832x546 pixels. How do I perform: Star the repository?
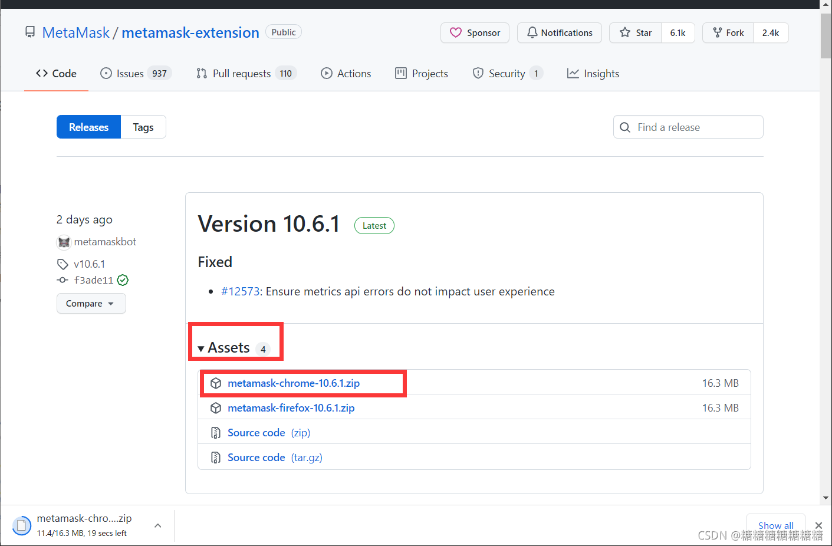[636, 32]
